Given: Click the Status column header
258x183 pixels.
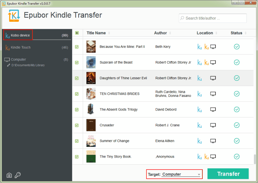Looking at the screenshot, I should pyautogui.click(x=236, y=33).
